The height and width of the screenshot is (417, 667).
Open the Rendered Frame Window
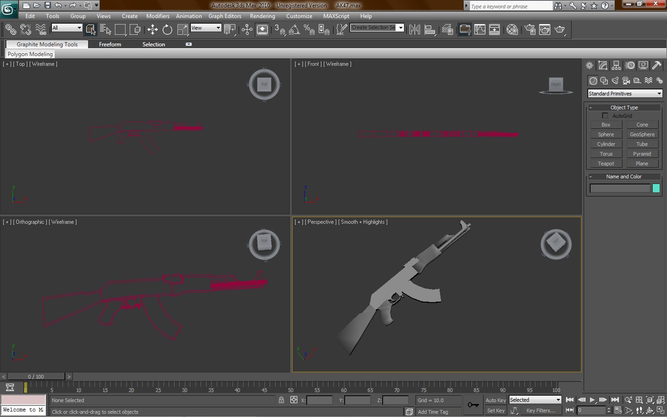(x=545, y=30)
